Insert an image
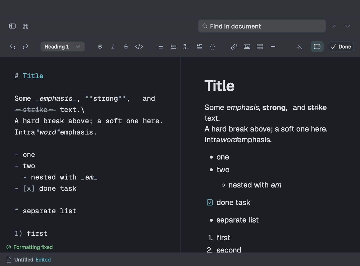360x266 pixels. [x=247, y=47]
